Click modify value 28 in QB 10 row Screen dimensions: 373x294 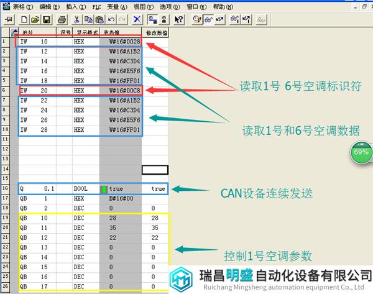(x=155, y=218)
